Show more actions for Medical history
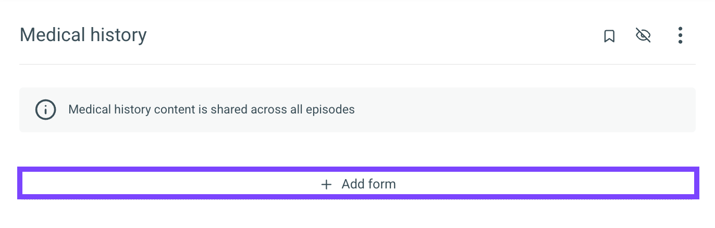The image size is (715, 228). coord(680,35)
